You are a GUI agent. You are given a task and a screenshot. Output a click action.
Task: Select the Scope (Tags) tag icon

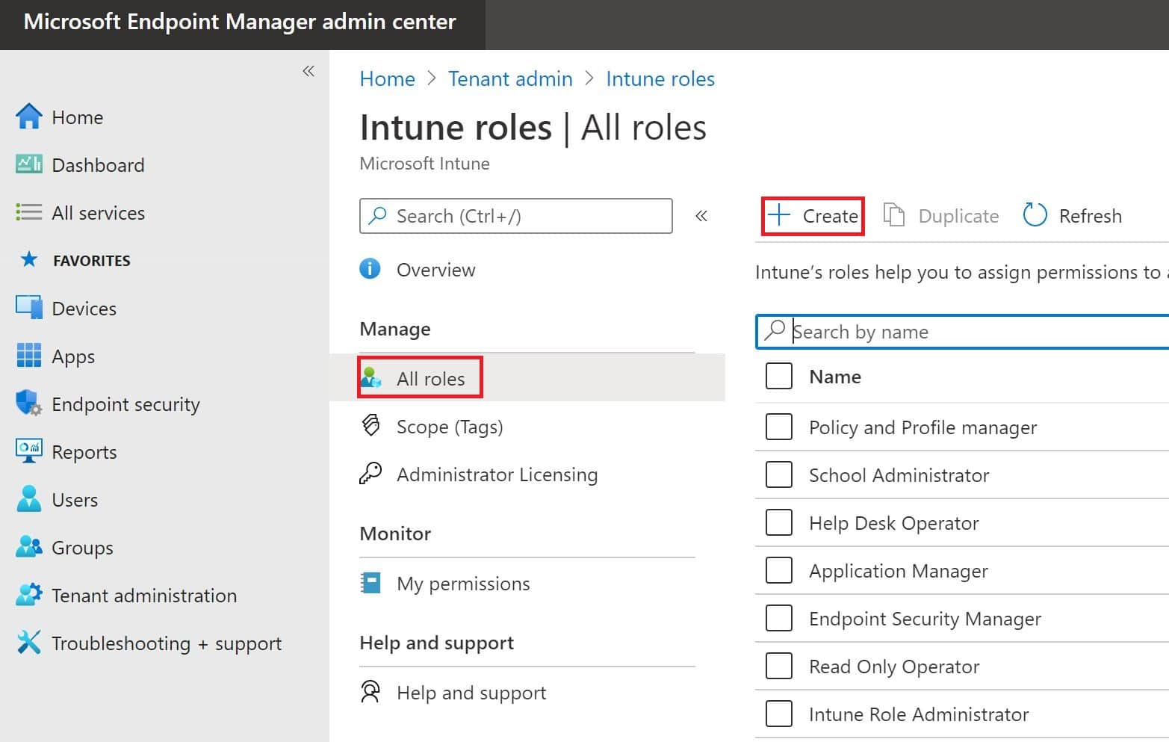[371, 426]
